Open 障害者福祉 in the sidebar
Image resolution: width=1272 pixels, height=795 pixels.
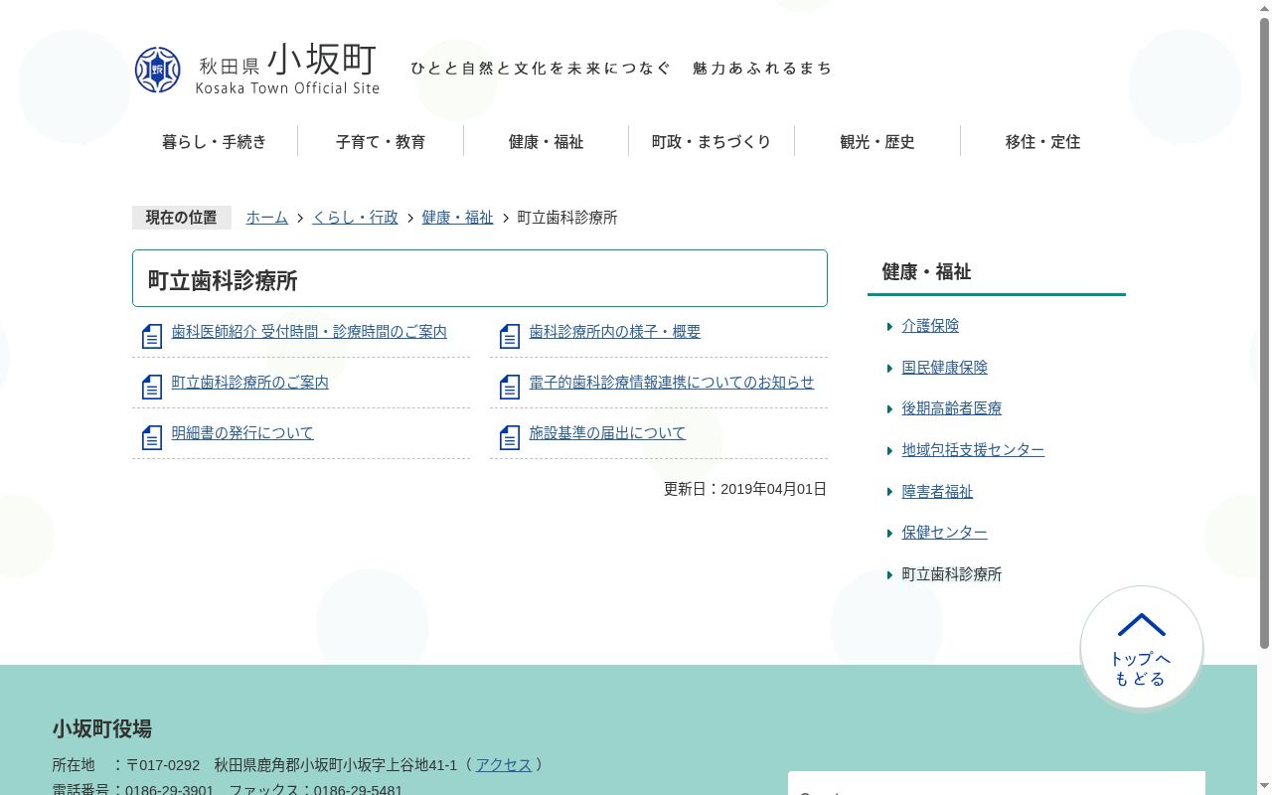(x=937, y=492)
